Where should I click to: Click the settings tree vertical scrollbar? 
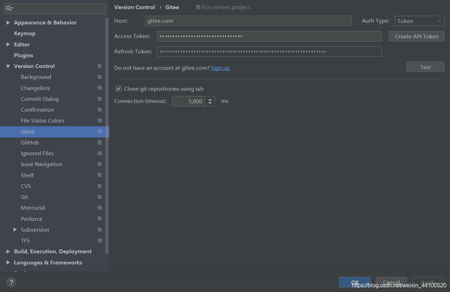tap(107, 136)
